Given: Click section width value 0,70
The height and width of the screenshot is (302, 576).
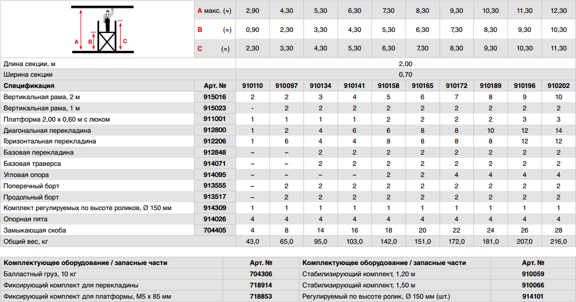Looking at the screenshot, I should click(405, 75).
